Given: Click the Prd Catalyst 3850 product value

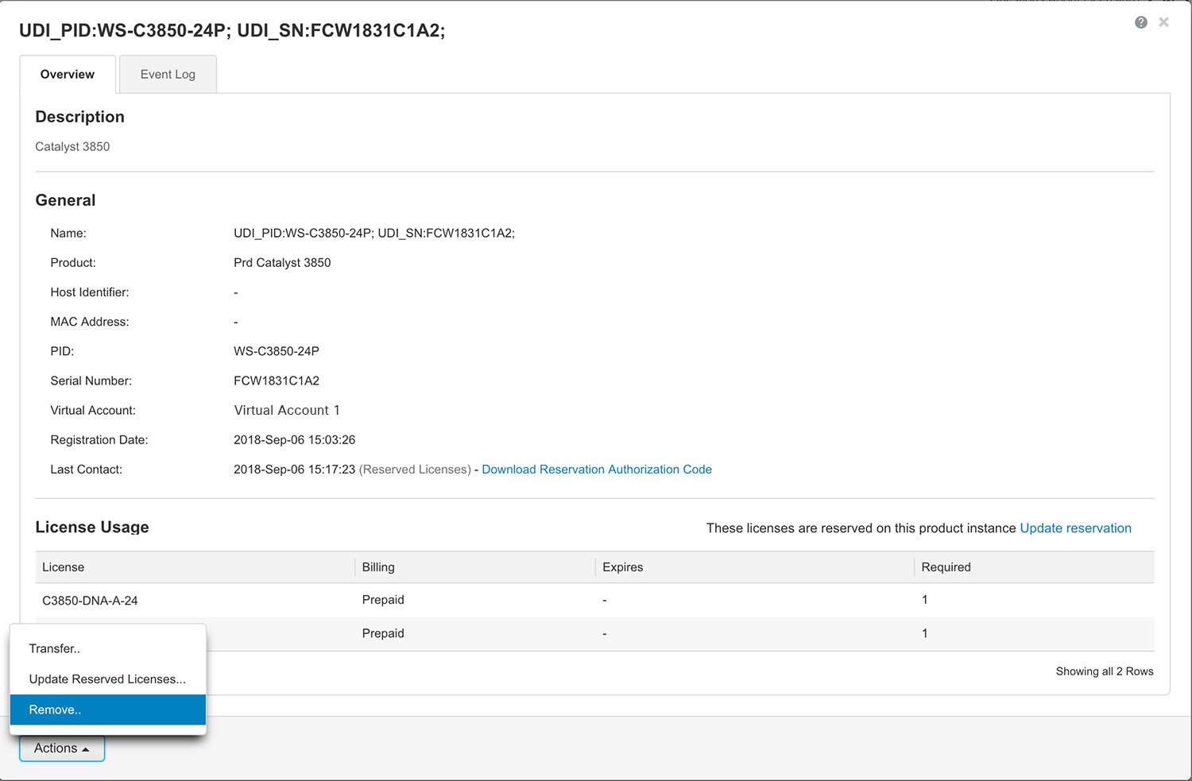Looking at the screenshot, I should point(282,263).
